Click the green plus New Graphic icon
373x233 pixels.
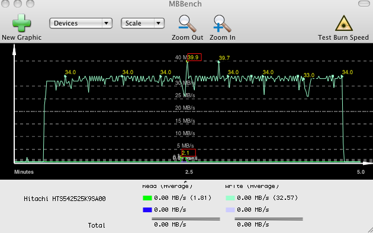point(21,23)
